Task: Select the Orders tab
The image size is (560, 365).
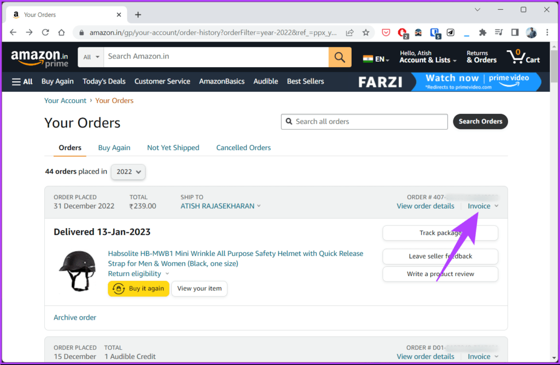Action: click(x=70, y=147)
